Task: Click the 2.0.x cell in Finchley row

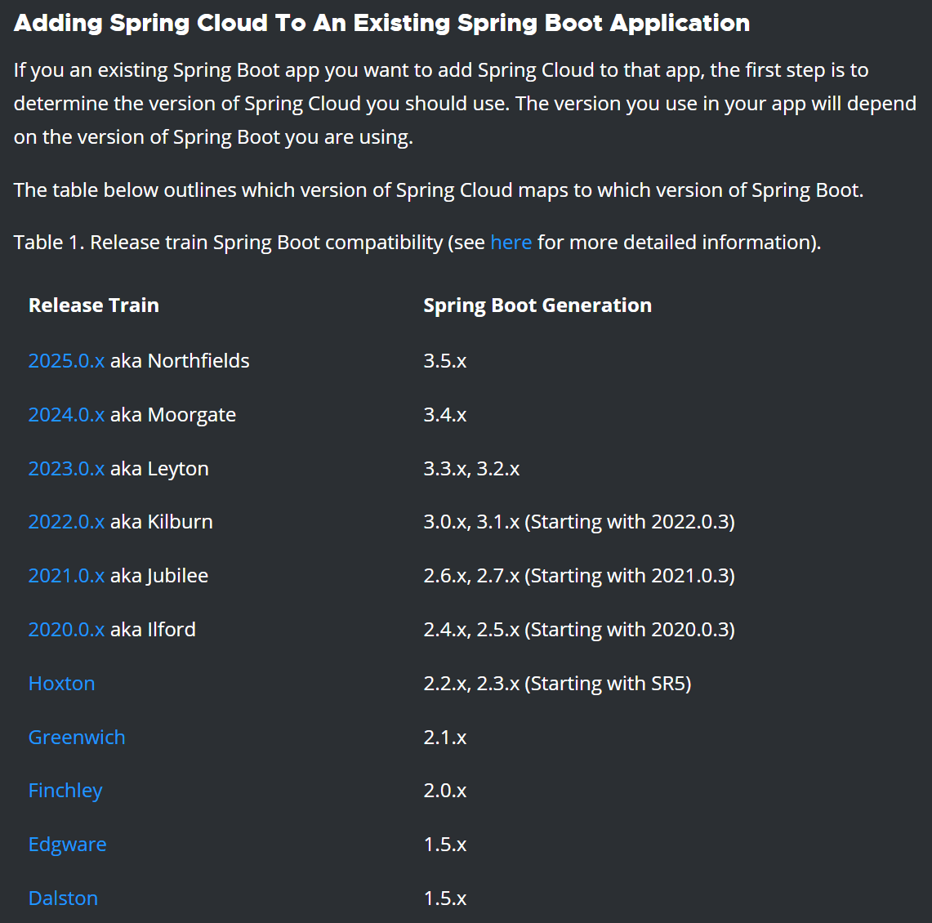Action: (445, 791)
